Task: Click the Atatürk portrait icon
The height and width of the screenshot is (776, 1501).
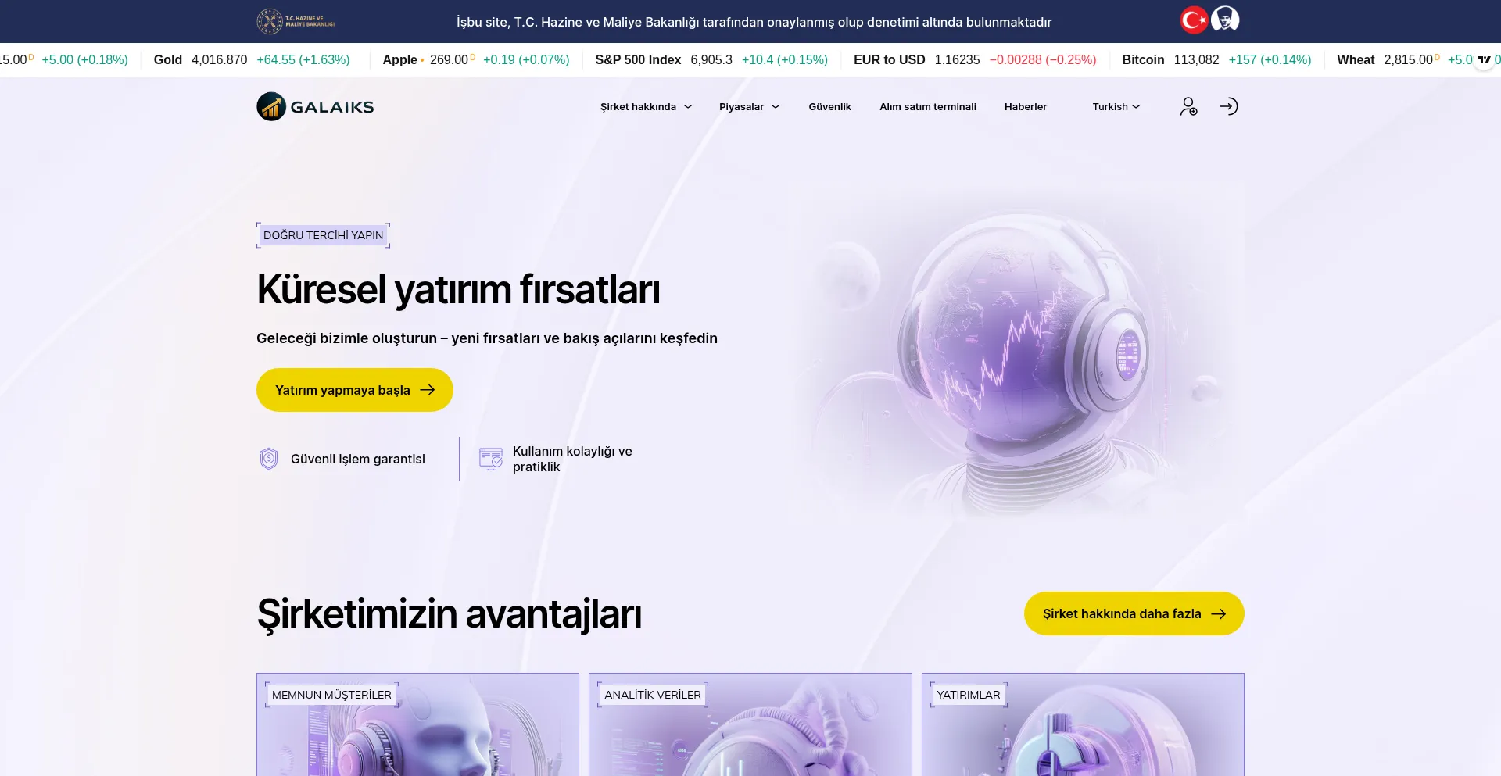Action: [x=1225, y=20]
